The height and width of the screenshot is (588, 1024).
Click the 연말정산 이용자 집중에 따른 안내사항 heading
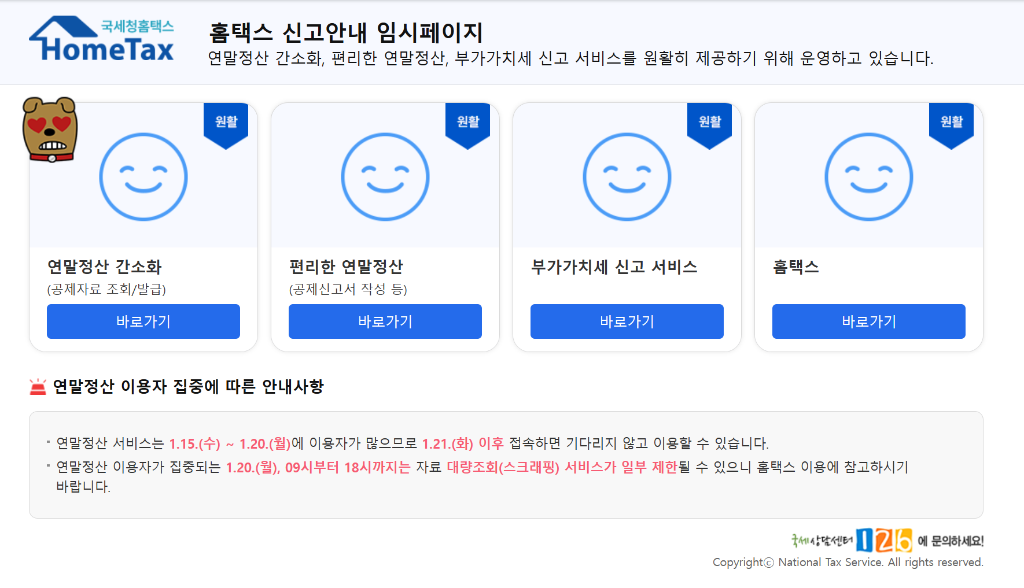pyautogui.click(x=188, y=386)
